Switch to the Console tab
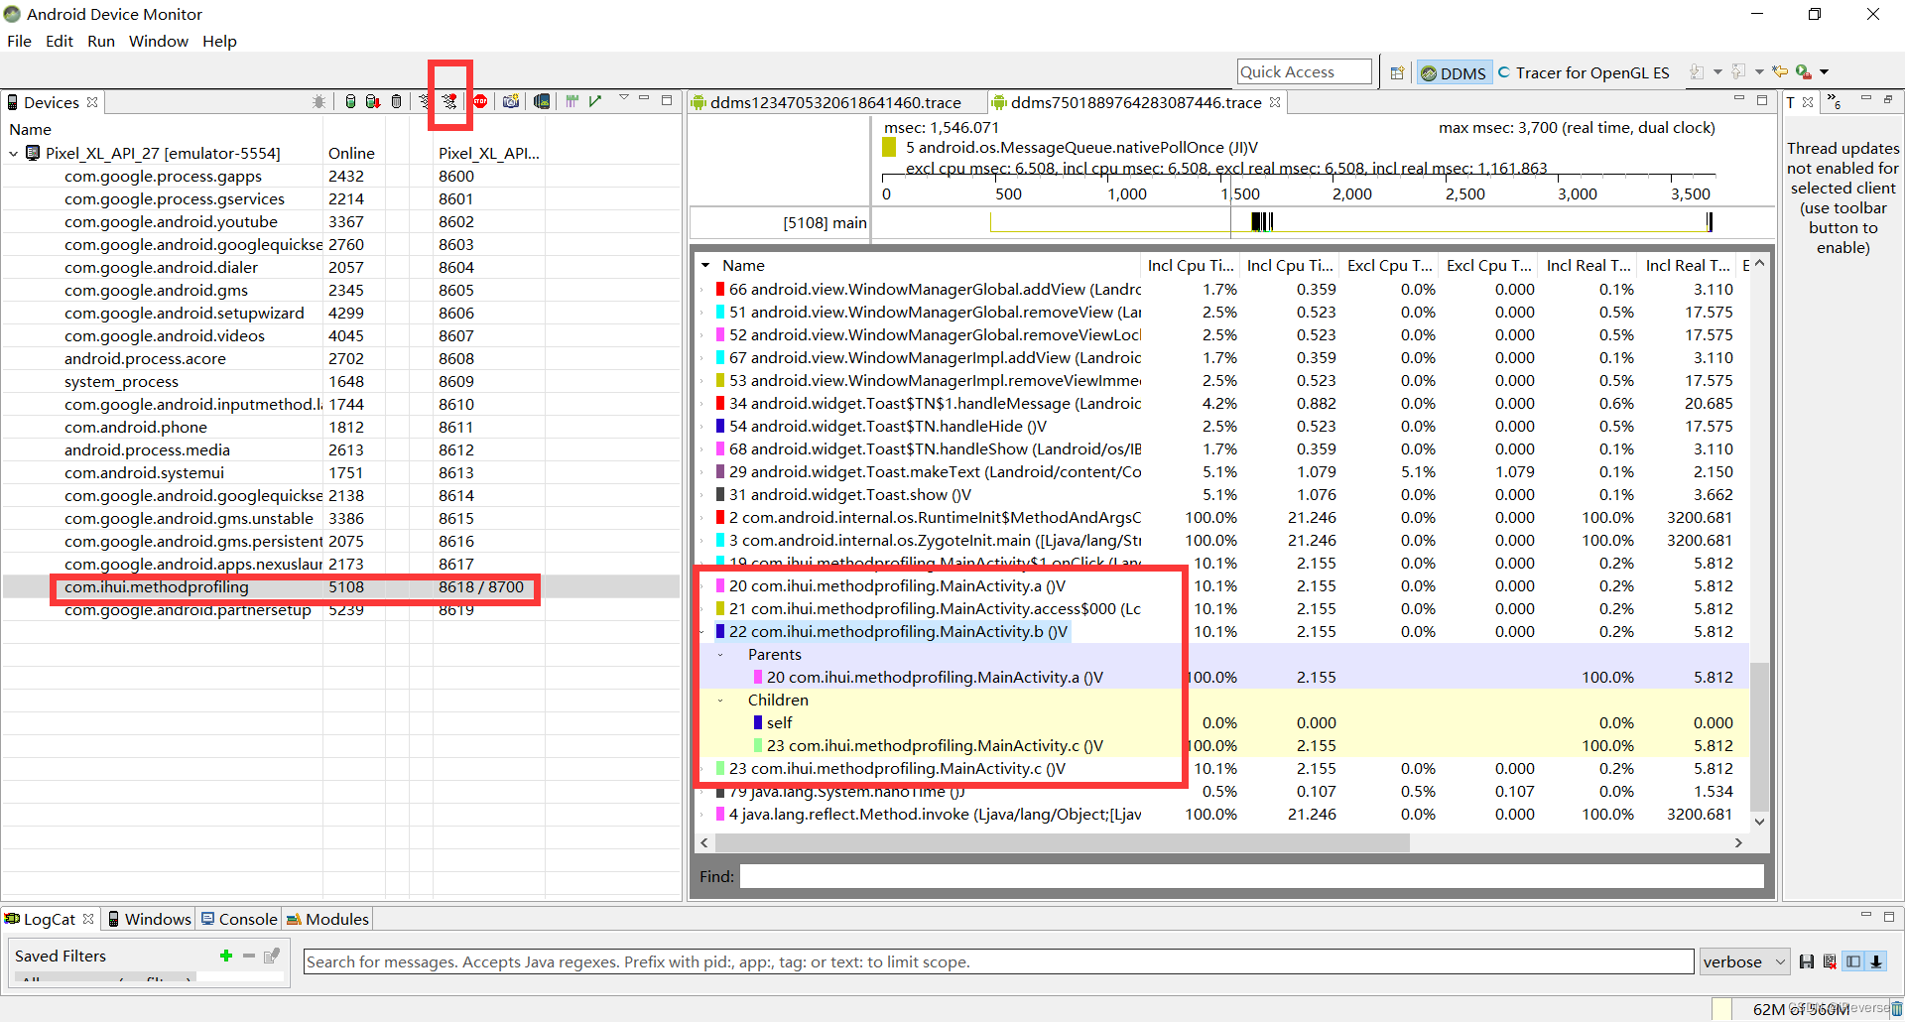Image resolution: width=1905 pixels, height=1022 pixels. (x=239, y=919)
